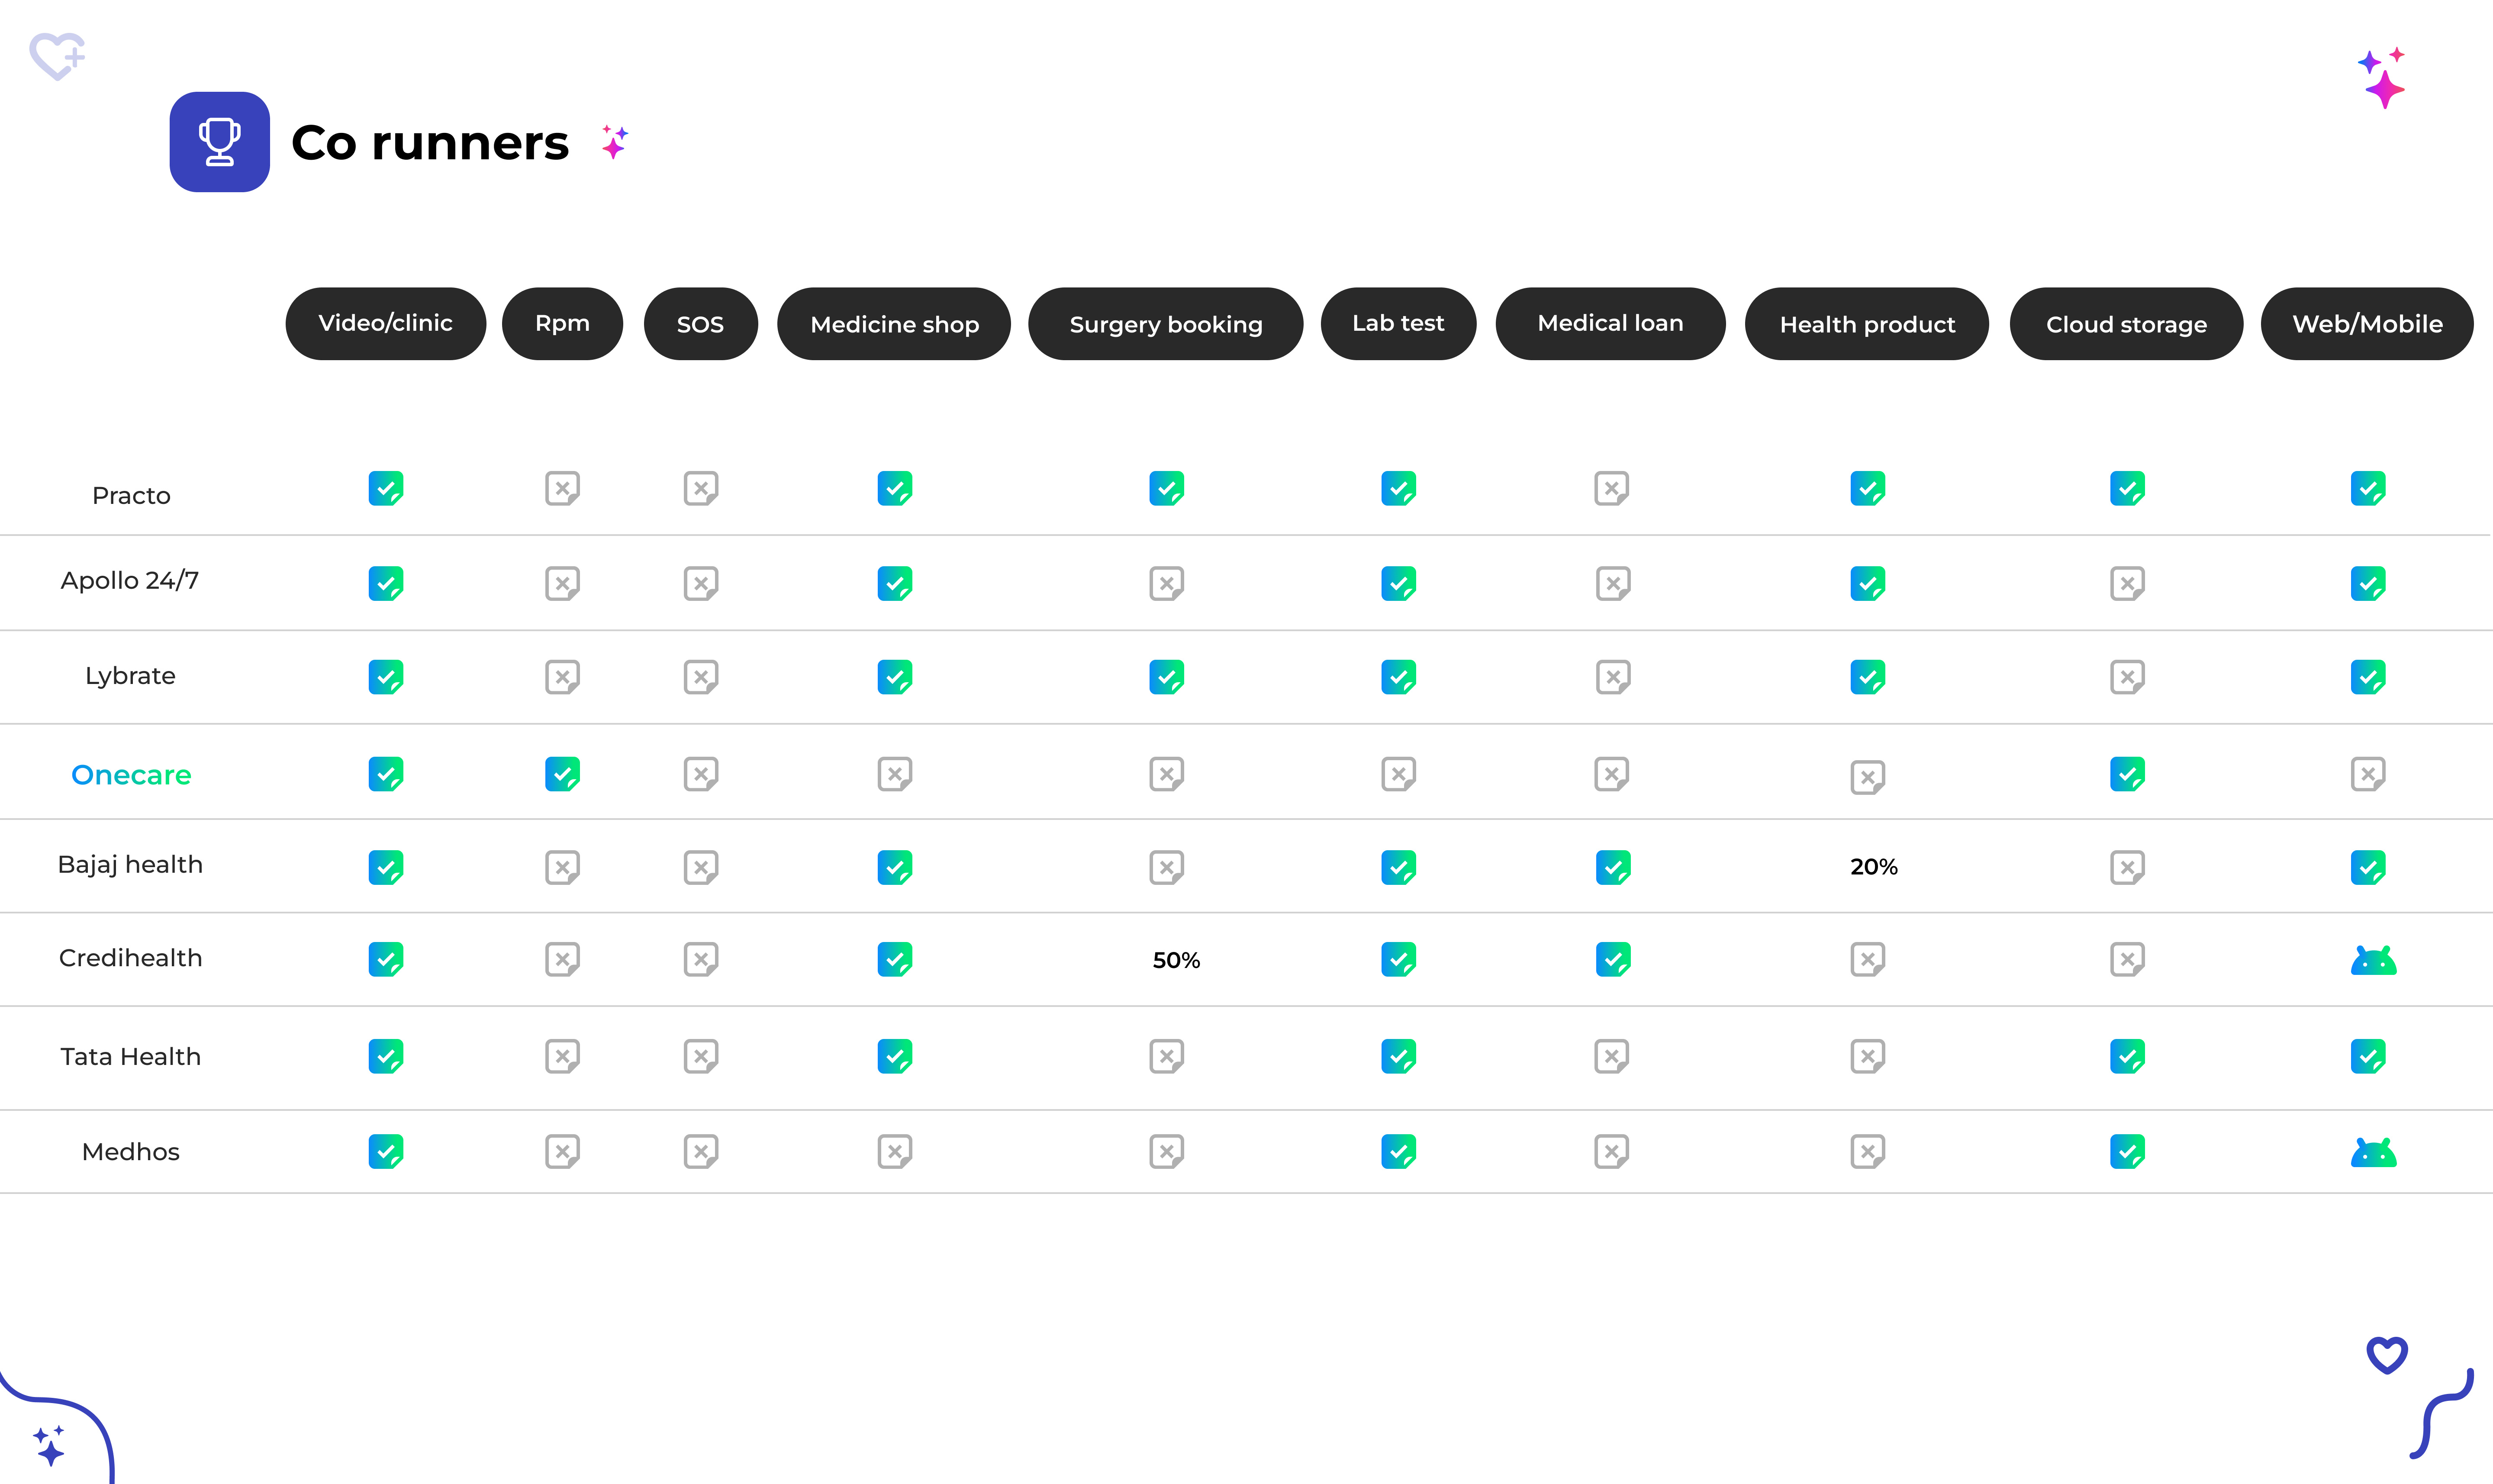Click Practo's Surgery booking check mark
This screenshot has height=1484, width=2493.
(1166, 488)
